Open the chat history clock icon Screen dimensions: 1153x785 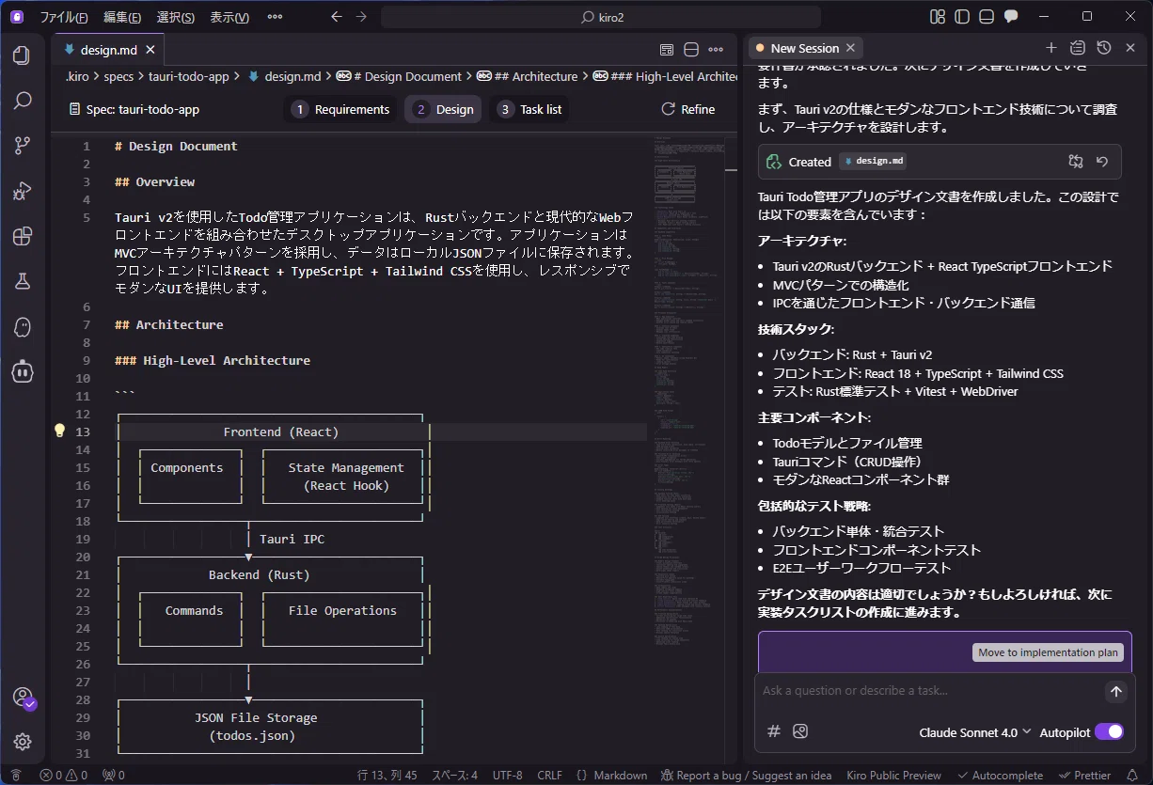click(1104, 48)
